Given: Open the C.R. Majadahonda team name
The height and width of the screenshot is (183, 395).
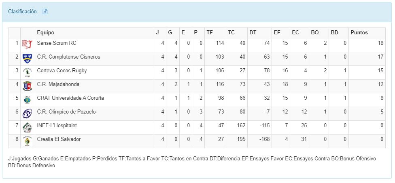Looking at the screenshot, I should click(58, 84).
